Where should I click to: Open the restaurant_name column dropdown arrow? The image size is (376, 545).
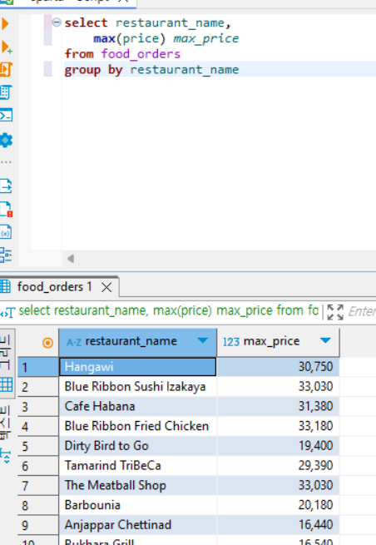click(x=203, y=340)
